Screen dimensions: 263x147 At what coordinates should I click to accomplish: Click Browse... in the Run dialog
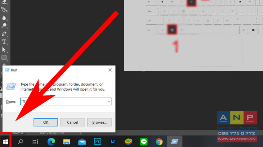click(100, 122)
